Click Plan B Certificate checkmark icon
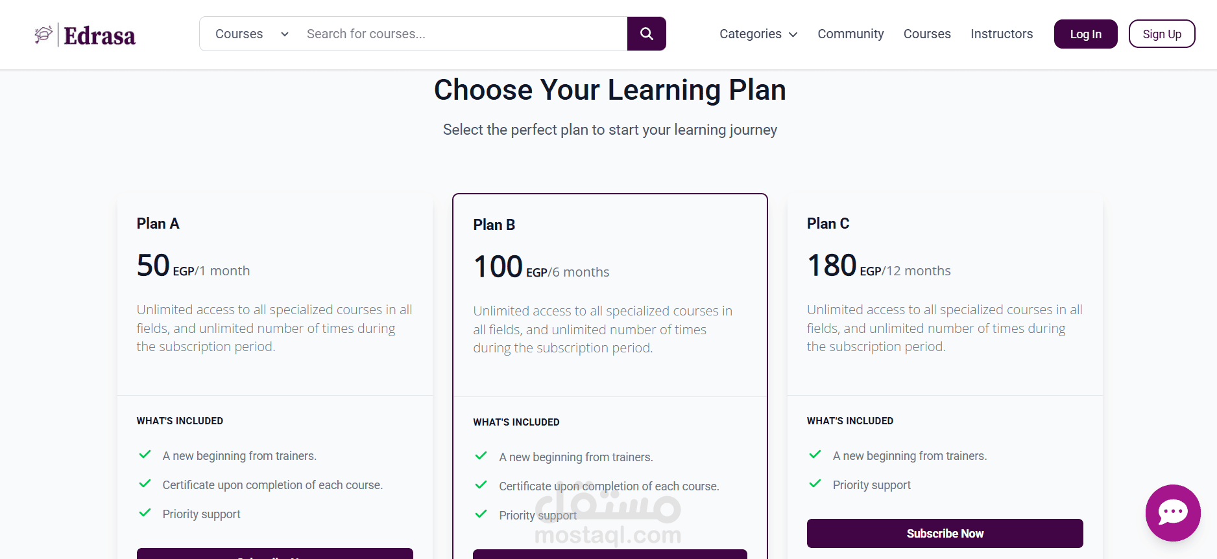The width and height of the screenshot is (1217, 559). tap(481, 485)
